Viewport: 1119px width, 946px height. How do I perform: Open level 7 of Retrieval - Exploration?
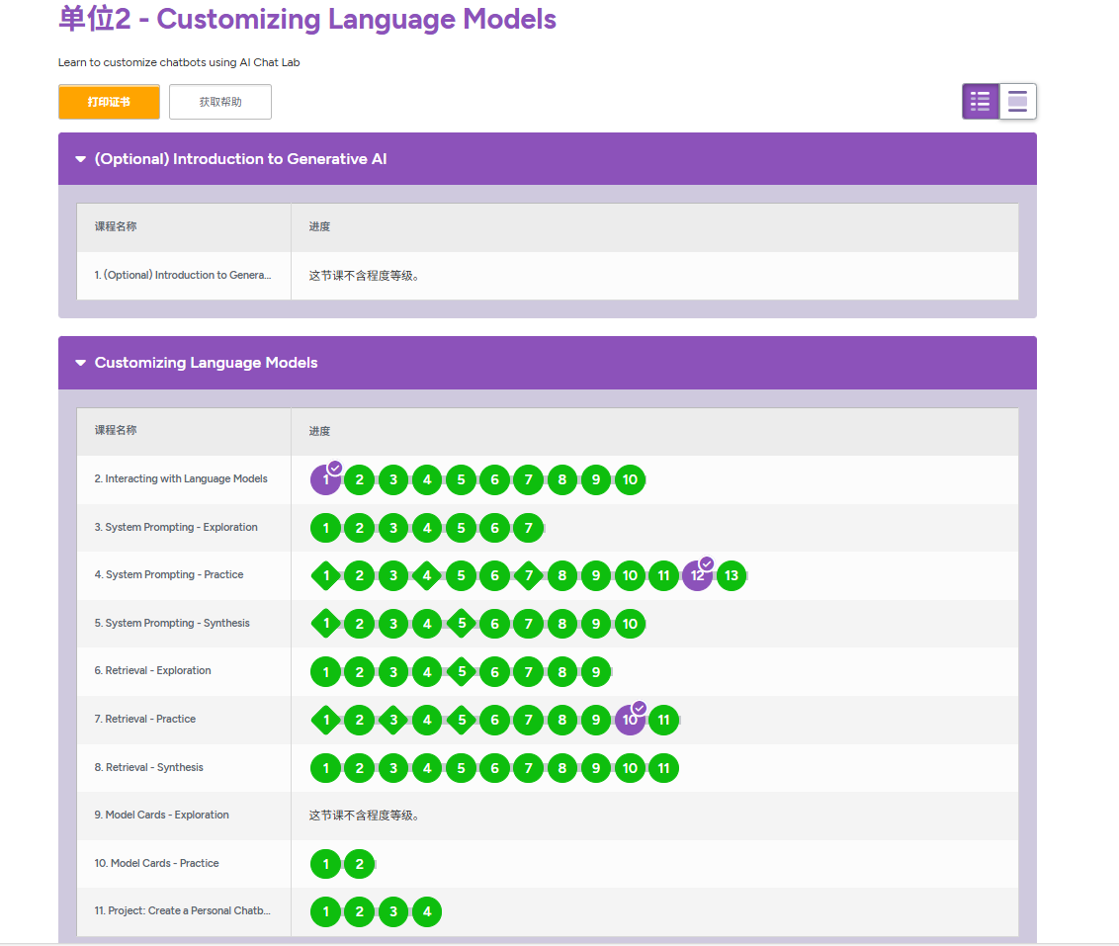(529, 672)
